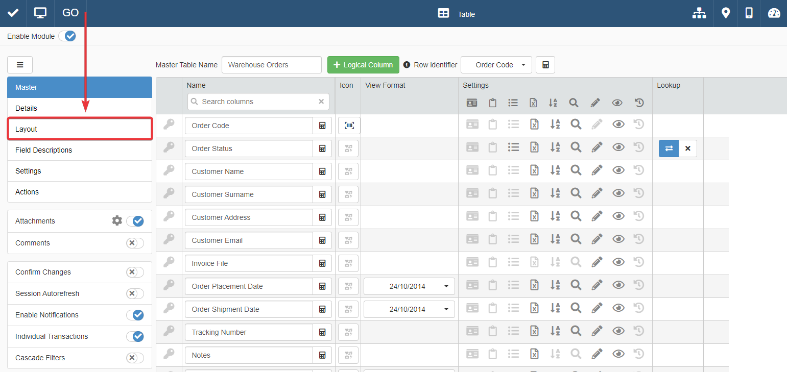Click the calculator icon beside Customer Name
The height and width of the screenshot is (372, 787).
(x=322, y=171)
